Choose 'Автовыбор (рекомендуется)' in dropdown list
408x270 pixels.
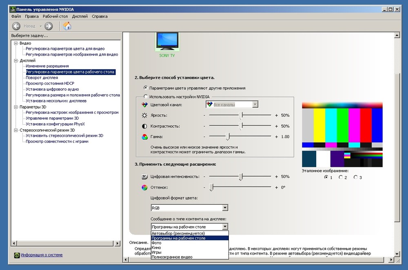pyautogui.click(x=190, y=233)
